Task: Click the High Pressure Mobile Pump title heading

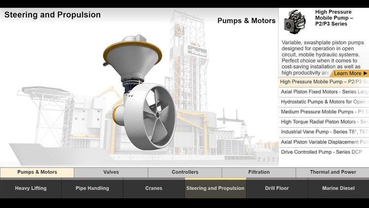Action: pos(334,18)
